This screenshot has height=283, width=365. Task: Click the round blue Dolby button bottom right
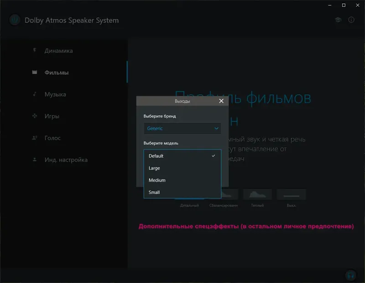click(x=351, y=275)
